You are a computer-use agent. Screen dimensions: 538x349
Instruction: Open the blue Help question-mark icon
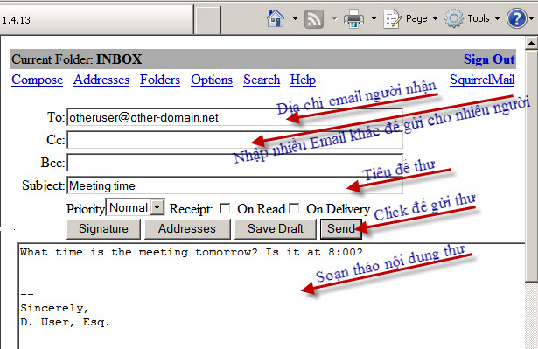coord(517,18)
